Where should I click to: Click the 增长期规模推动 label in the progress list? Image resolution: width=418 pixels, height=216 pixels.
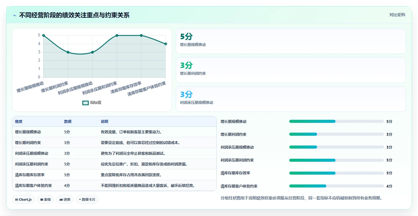coord(233,121)
